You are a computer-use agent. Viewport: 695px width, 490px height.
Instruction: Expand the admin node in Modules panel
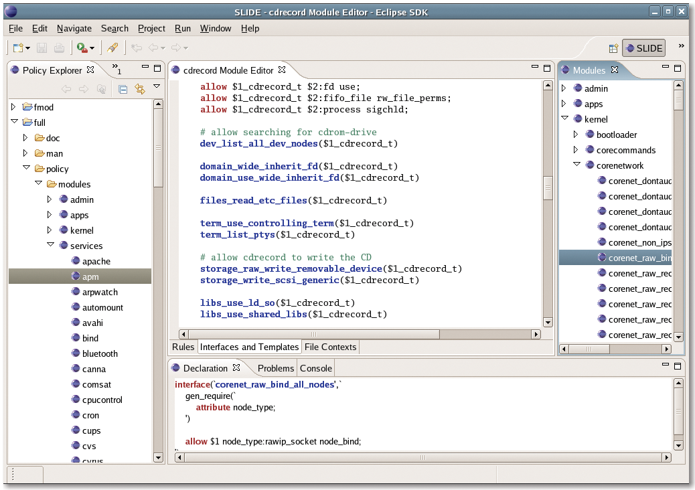563,88
